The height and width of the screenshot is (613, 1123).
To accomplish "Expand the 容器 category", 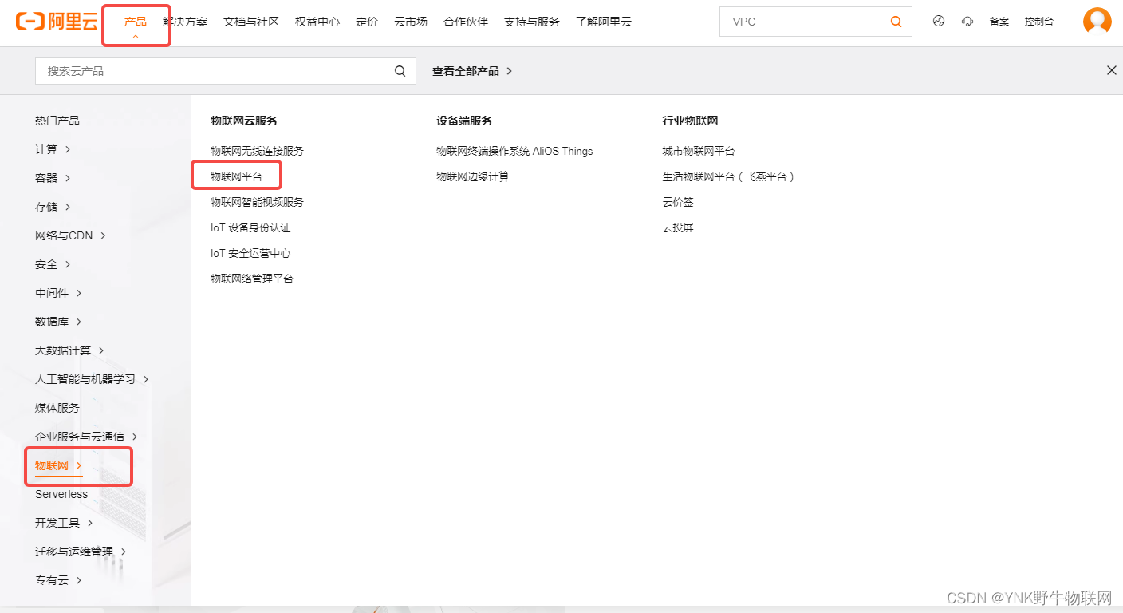I will [53, 178].
